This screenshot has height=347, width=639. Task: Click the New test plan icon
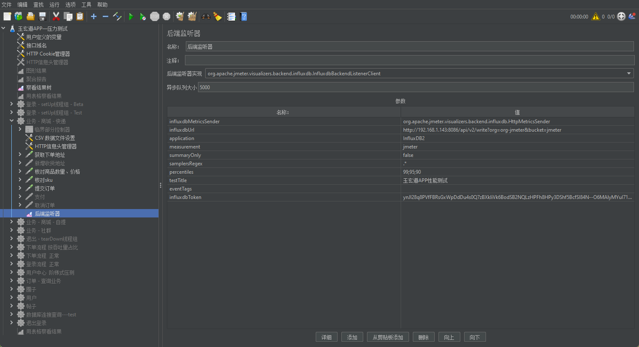(7, 16)
